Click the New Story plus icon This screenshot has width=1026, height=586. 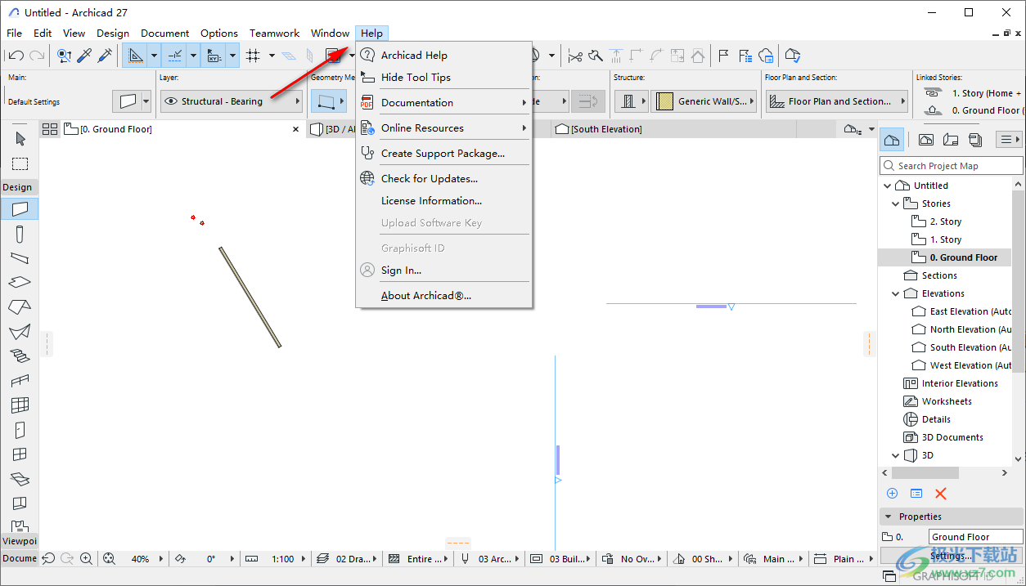click(892, 494)
